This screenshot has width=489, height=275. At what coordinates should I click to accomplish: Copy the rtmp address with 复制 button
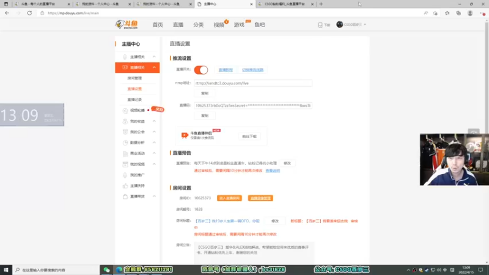pos(205,94)
